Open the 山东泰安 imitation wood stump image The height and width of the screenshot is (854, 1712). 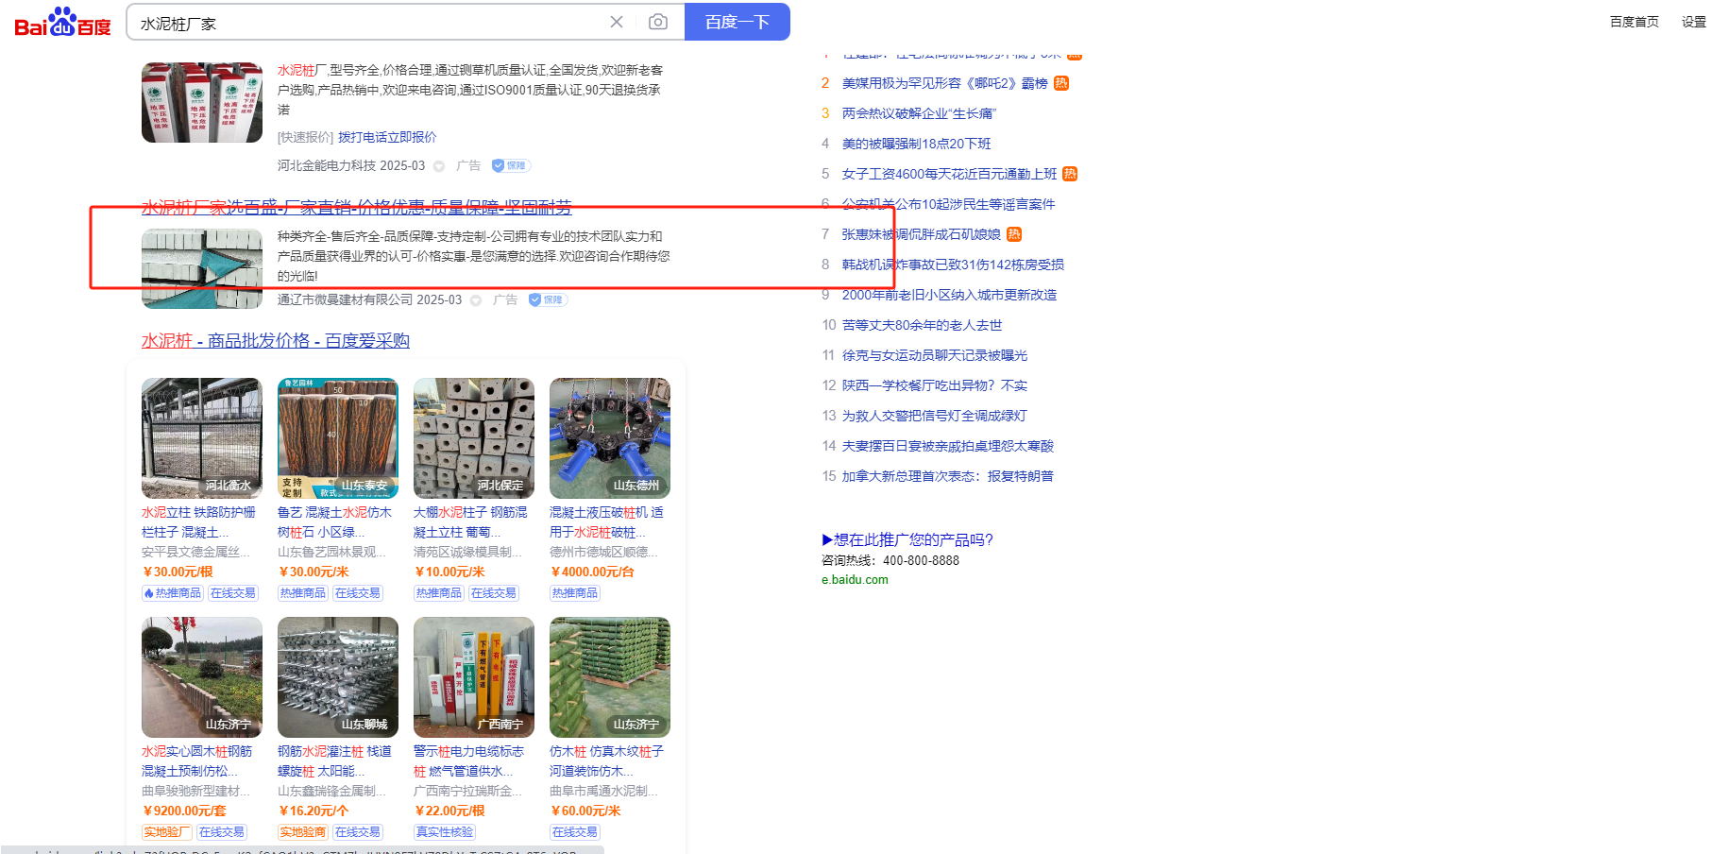click(x=338, y=438)
